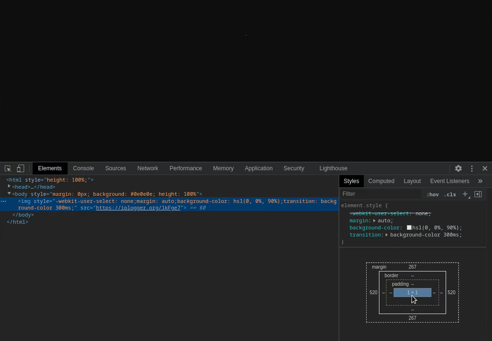Open DevTools settings gear
Screen dimensions: 492x341
[458, 168]
